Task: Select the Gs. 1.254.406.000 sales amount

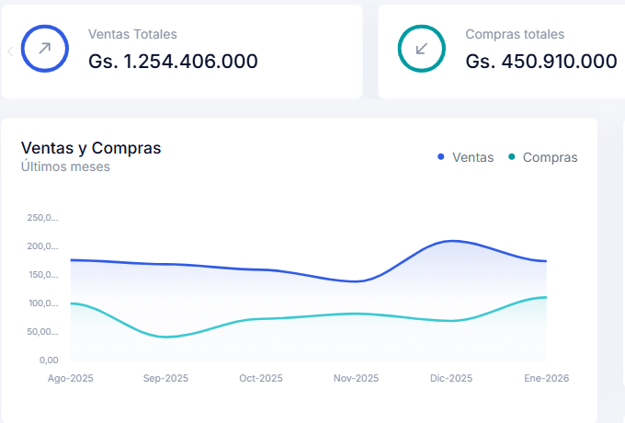Action: click(x=173, y=62)
